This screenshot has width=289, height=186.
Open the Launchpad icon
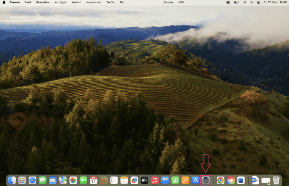pyautogui.click(x=22, y=180)
